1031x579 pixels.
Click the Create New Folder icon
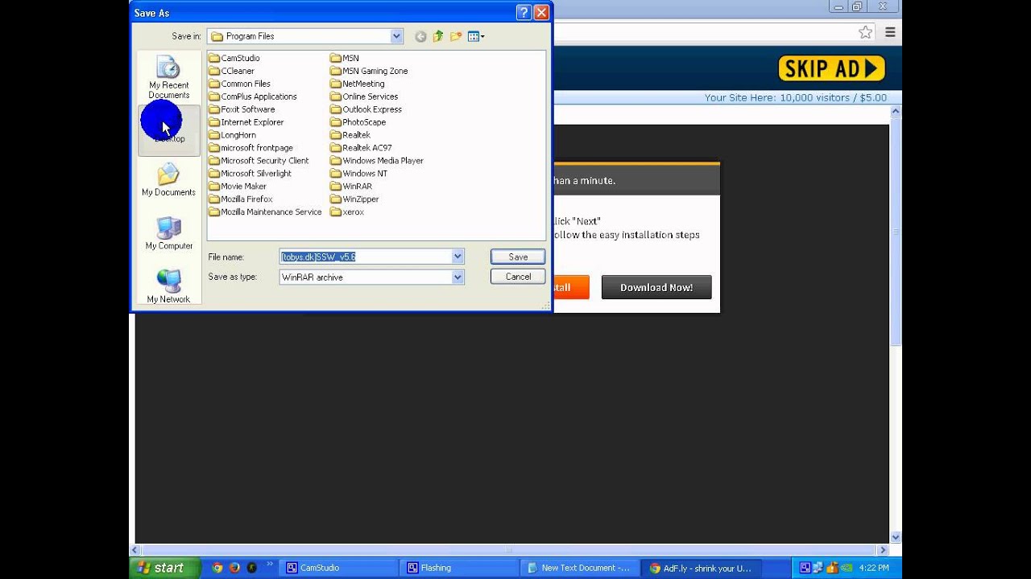tap(456, 36)
